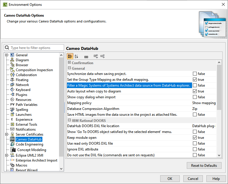Viewport: 228px width, 184px height.
Task: Click the General category icon in the tree
Action: tap(12, 55)
